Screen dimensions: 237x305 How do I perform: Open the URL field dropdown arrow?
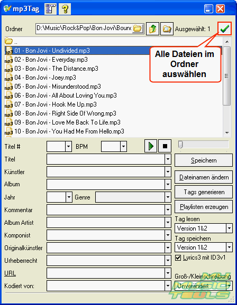pos(168,273)
